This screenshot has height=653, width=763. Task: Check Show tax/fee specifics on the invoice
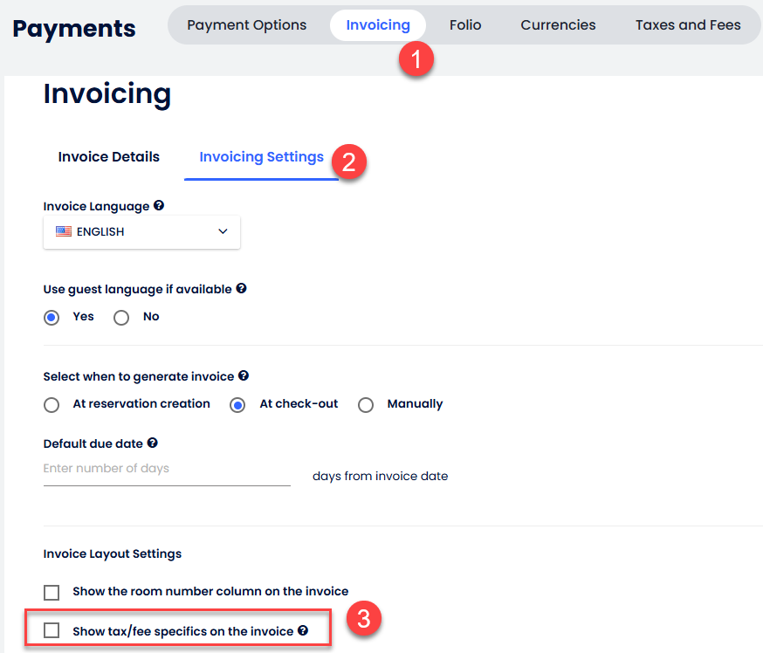coord(52,630)
